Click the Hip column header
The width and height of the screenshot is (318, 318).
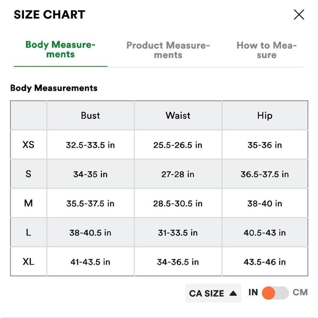265,116
